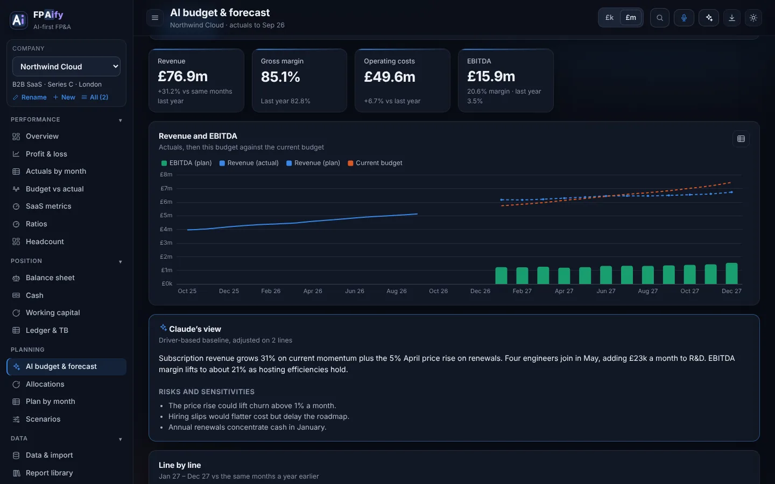Collapse the Performance section
This screenshot has height=484, width=775.
point(67,119)
